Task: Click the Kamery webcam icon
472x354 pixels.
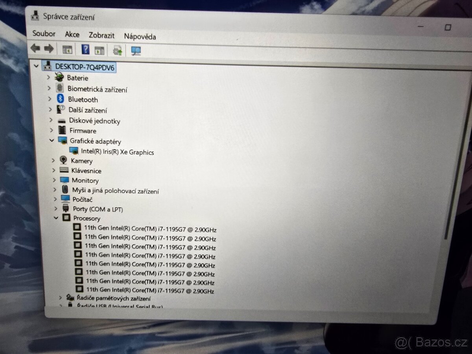Action: [x=63, y=160]
